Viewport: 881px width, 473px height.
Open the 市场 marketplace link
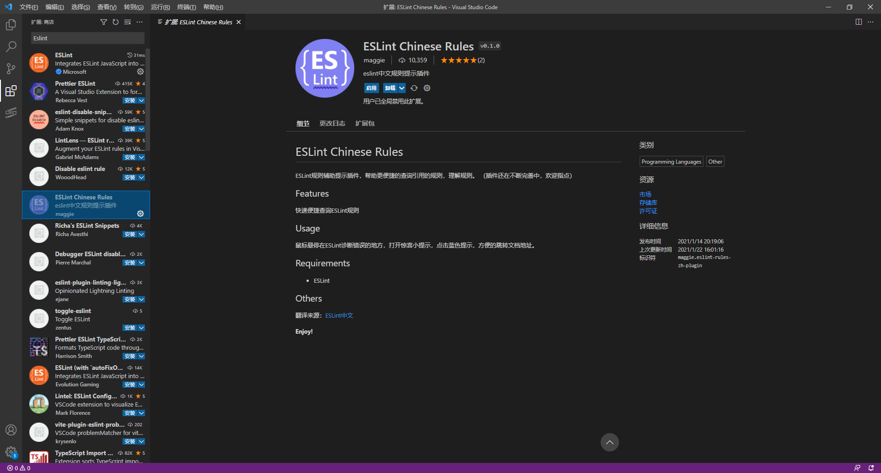click(645, 194)
